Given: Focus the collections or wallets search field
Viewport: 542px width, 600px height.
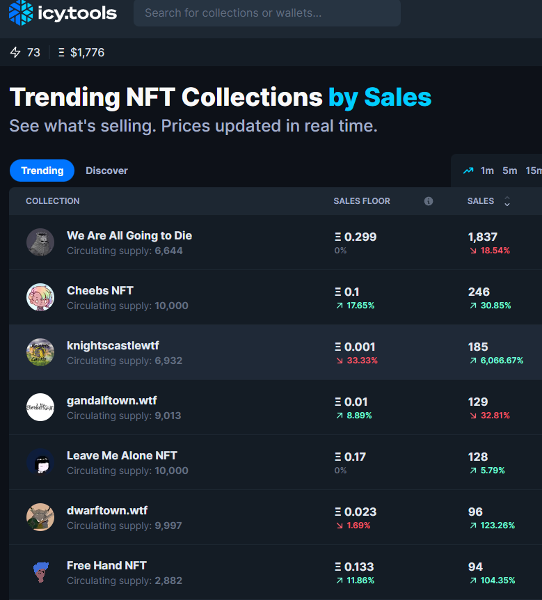Looking at the screenshot, I should [267, 13].
